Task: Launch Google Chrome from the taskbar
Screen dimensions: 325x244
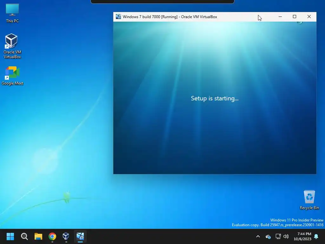Action: (x=52, y=236)
